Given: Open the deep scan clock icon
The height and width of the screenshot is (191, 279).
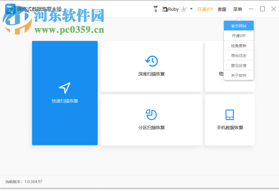Looking at the screenshot, I should (x=151, y=61).
